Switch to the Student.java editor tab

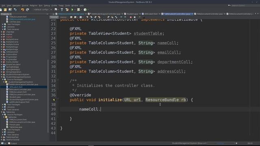(132, 14)
